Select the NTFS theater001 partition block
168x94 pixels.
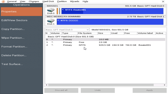pos(112,11)
